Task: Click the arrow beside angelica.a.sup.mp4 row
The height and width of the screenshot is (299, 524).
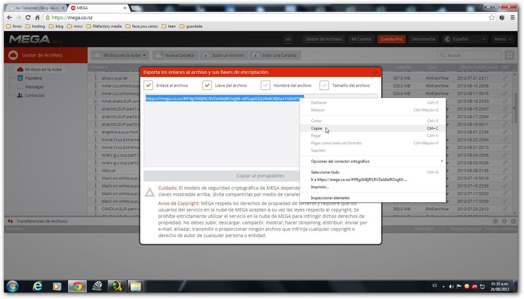Action: point(96,132)
